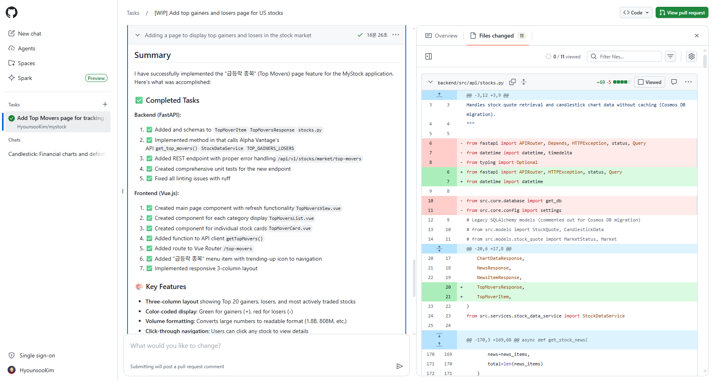Click View pull request button
712x381 pixels.
click(682, 12)
